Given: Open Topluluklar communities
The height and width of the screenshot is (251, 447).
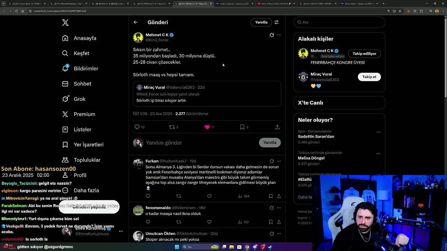Looking at the screenshot, I should point(81,160).
